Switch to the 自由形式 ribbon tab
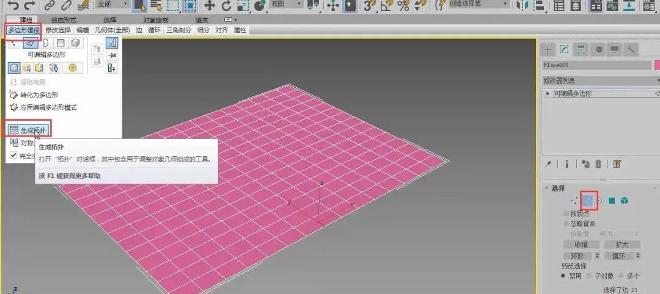This screenshot has width=660, height=294. 64,20
